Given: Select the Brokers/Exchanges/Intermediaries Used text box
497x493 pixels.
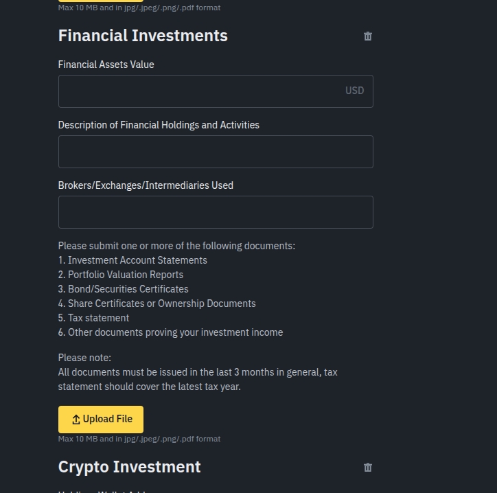Looking at the screenshot, I should click(216, 212).
